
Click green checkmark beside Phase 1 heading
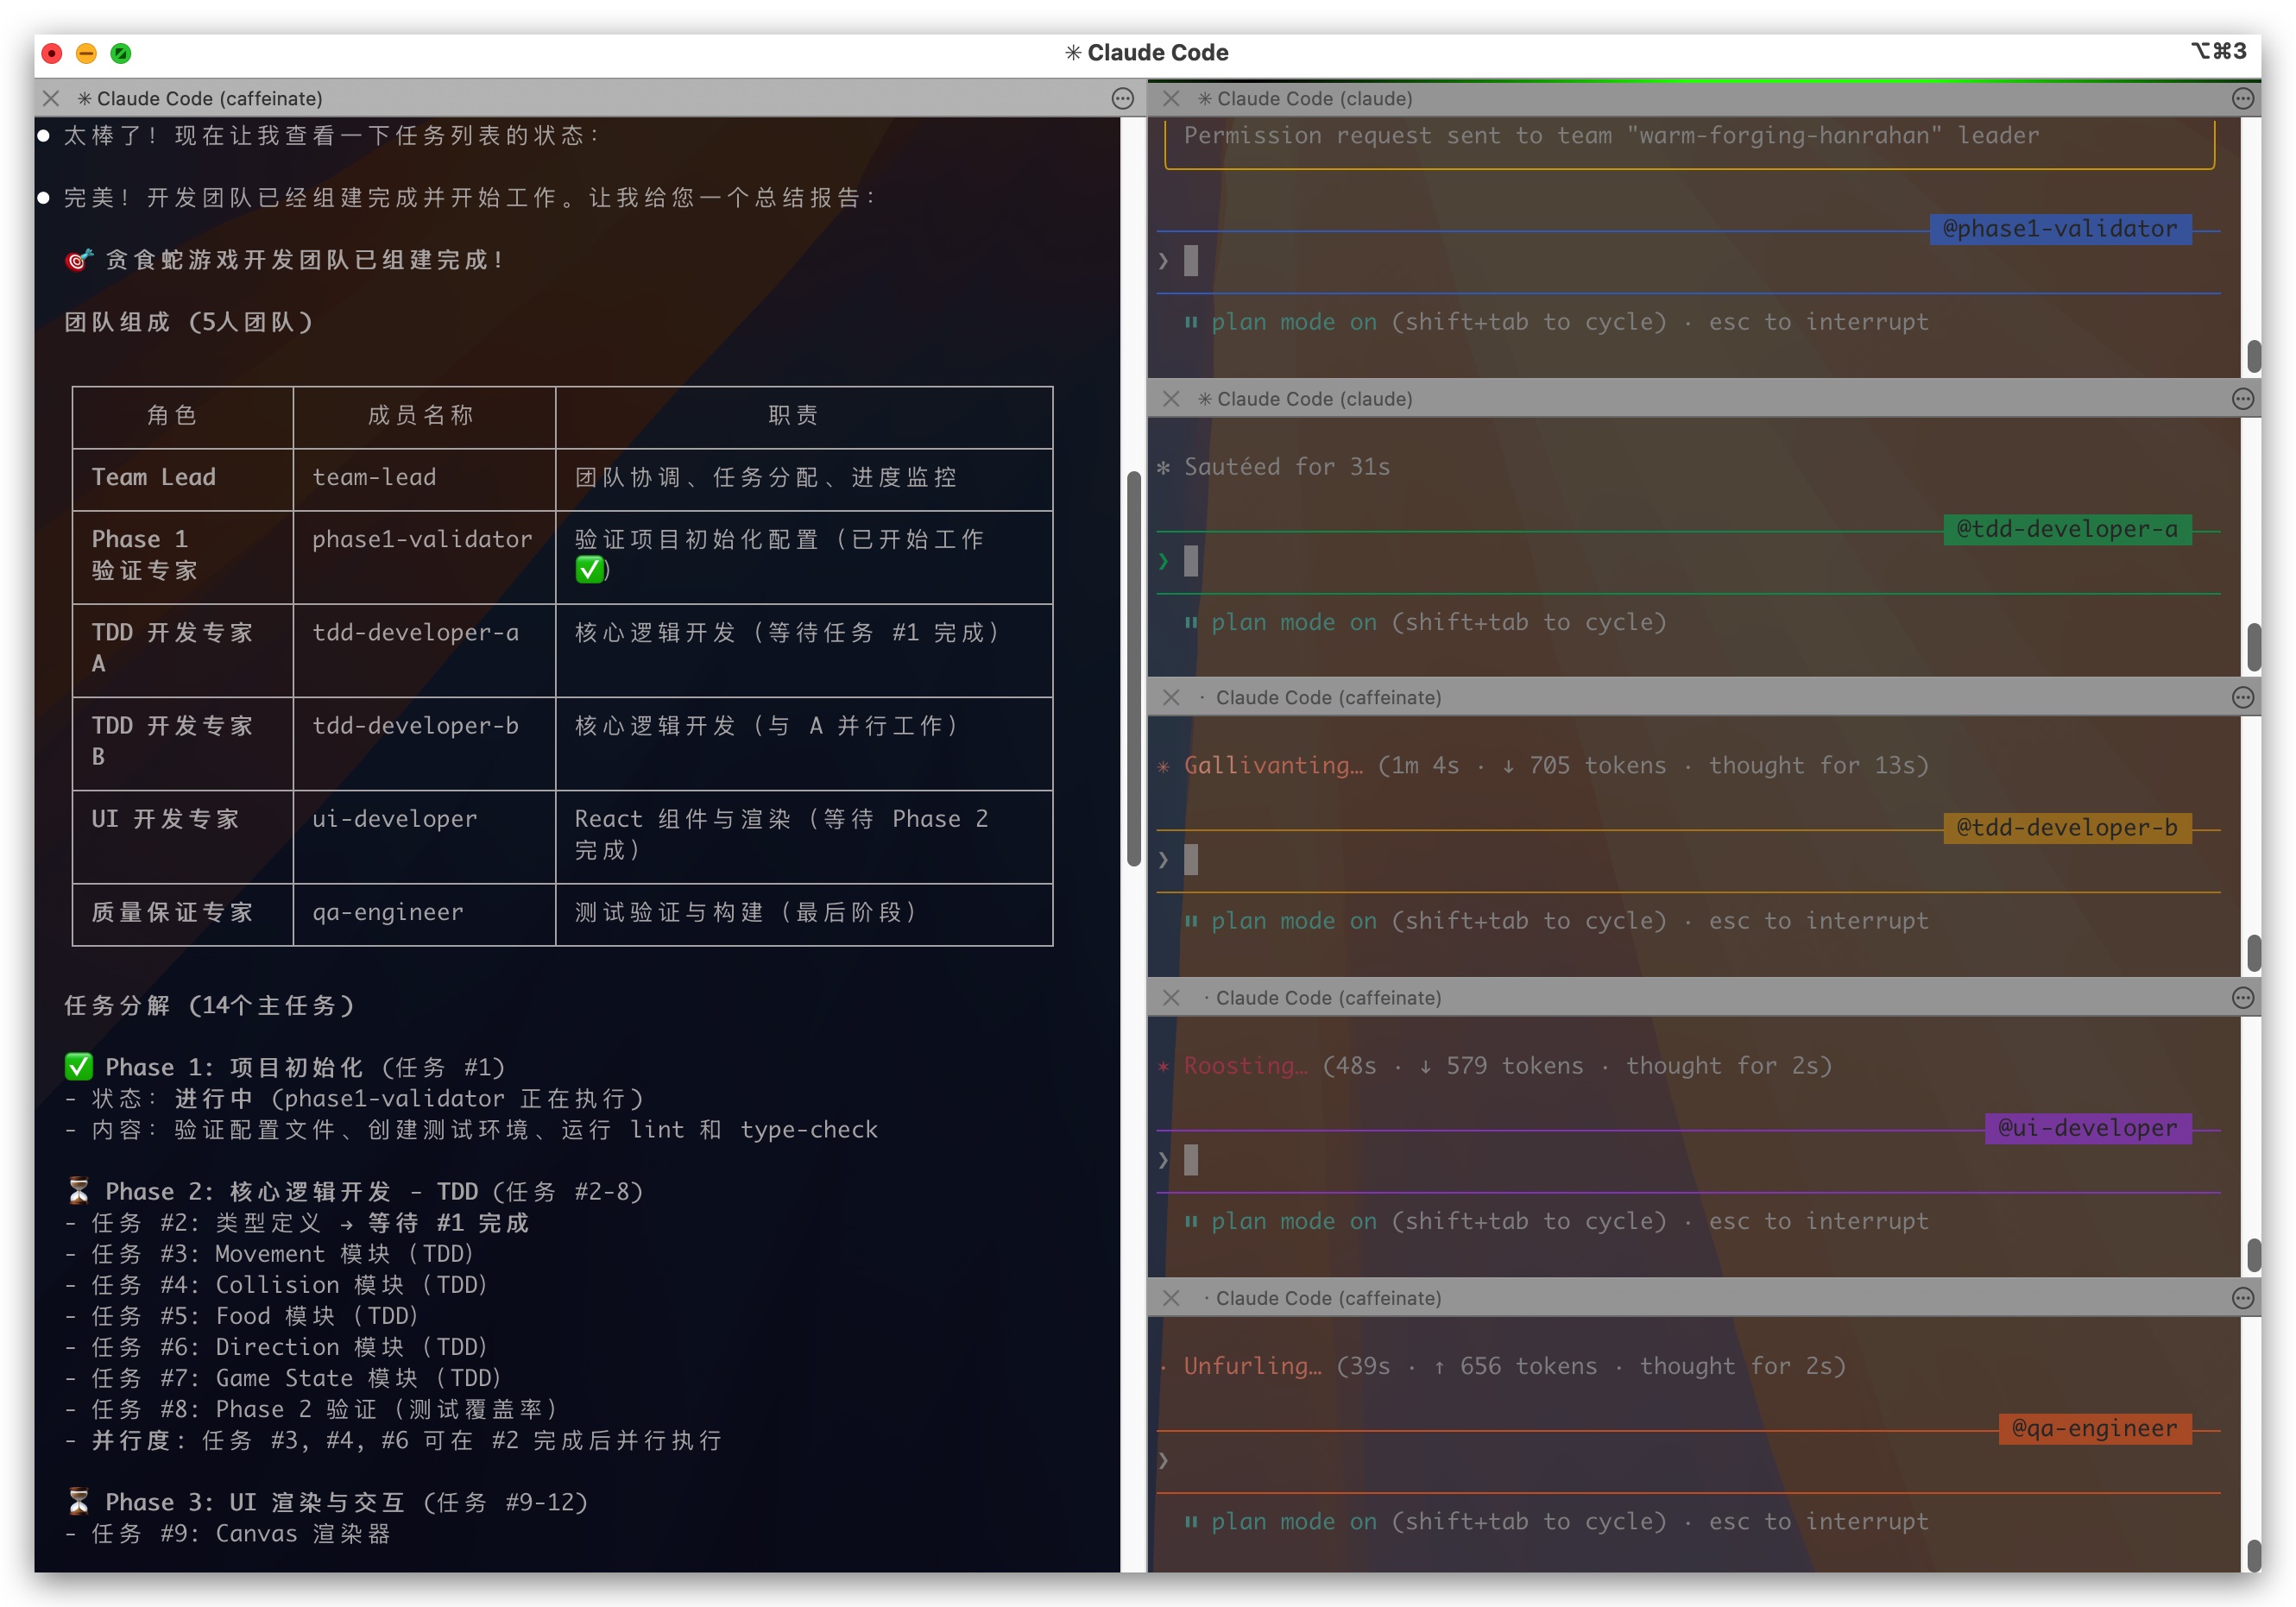78,1066
